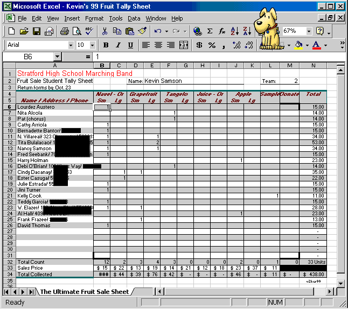Apply Currency Style dollar icon

click(199, 45)
